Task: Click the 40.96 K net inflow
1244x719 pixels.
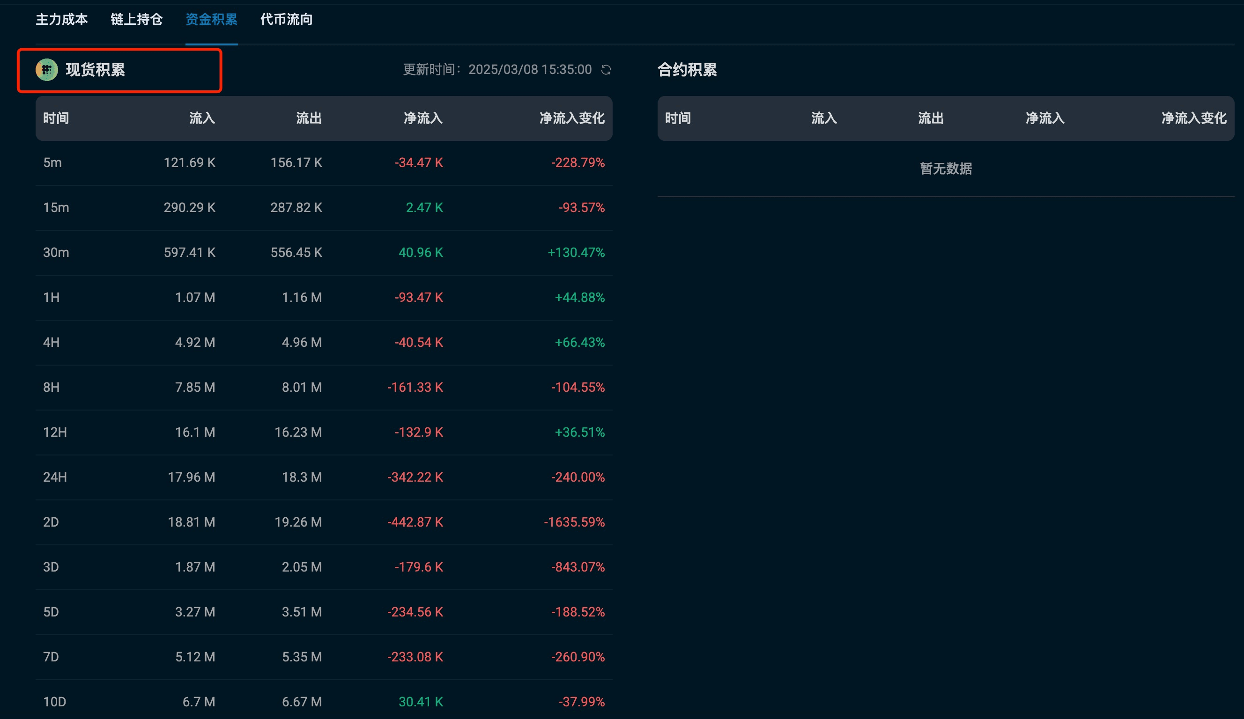Action: pyautogui.click(x=421, y=253)
